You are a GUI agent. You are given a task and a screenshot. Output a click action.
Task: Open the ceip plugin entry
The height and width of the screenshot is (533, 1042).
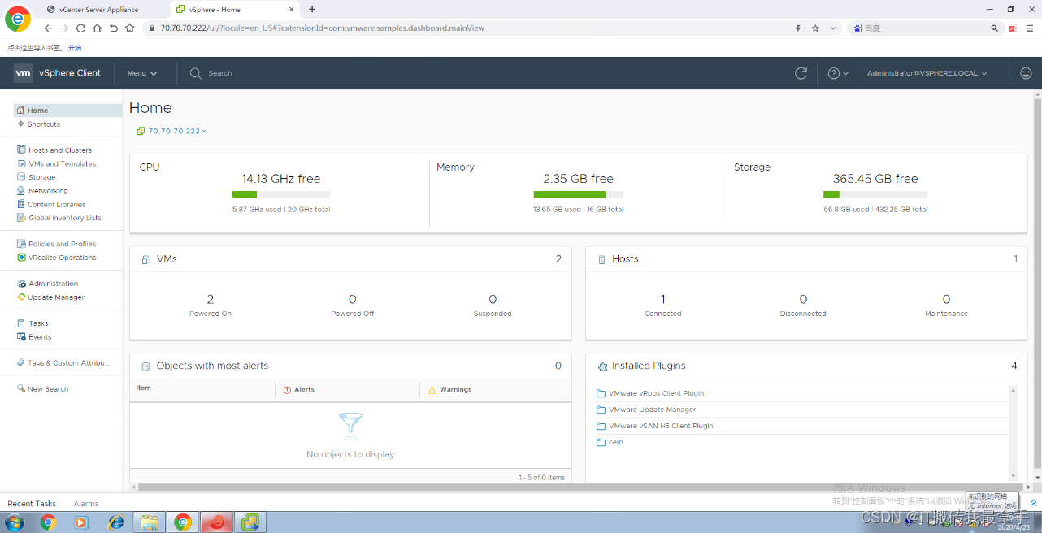click(616, 442)
